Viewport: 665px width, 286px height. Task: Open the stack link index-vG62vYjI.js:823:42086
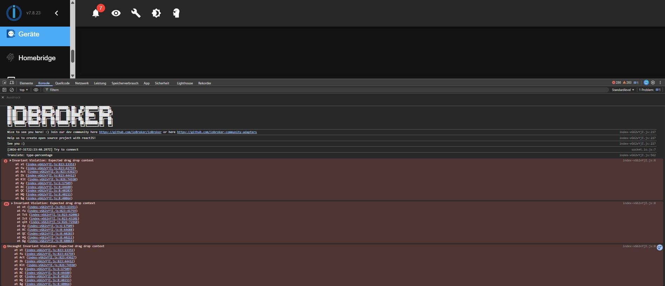(54, 215)
